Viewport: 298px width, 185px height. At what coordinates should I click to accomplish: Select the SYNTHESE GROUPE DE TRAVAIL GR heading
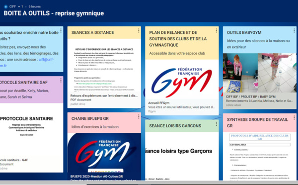[257, 123]
